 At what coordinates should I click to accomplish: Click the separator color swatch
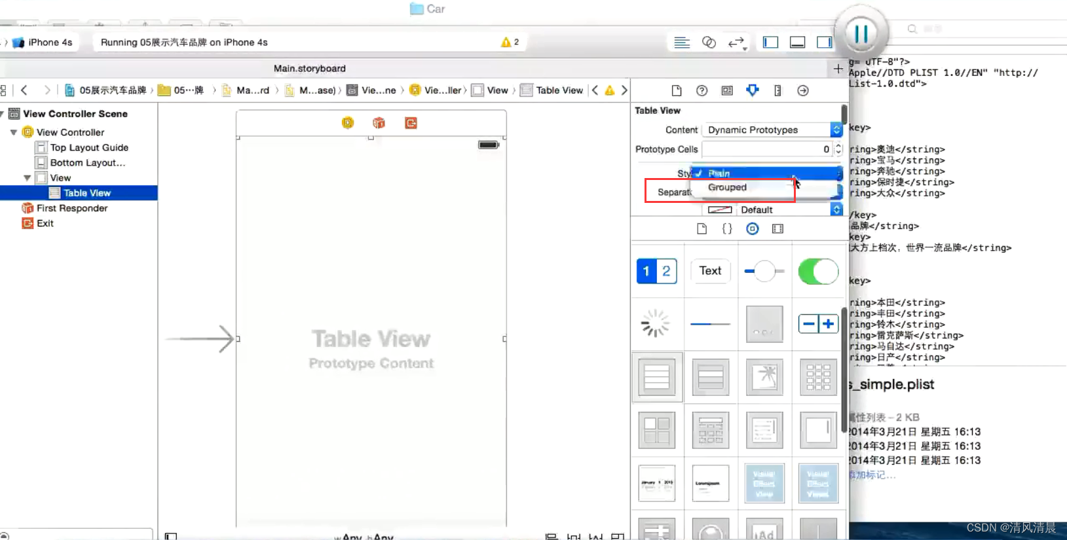coord(720,209)
